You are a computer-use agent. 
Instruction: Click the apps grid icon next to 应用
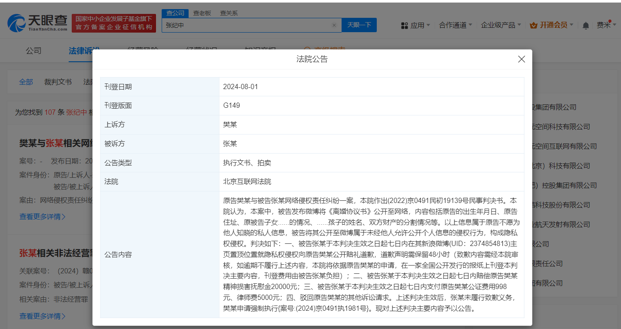(x=404, y=25)
